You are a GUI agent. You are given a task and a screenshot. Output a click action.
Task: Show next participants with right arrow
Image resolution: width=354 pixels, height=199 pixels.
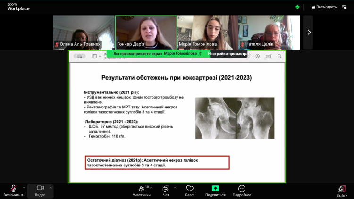click(309, 32)
